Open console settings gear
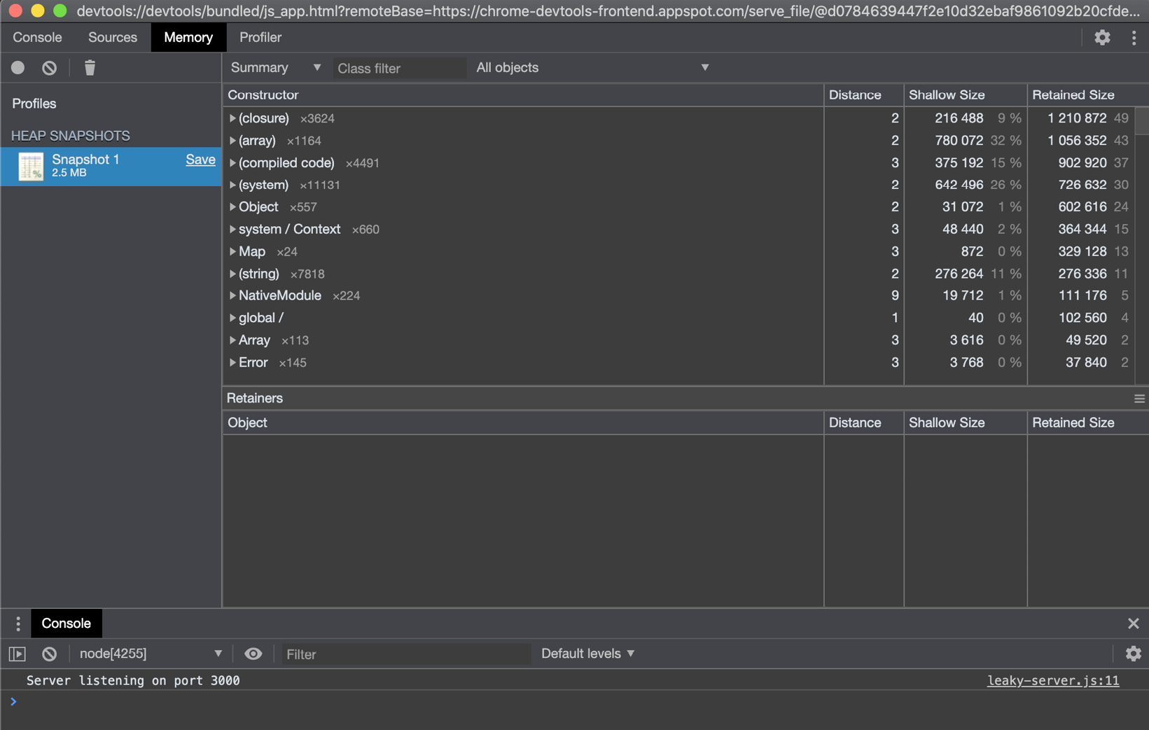Screen dimensions: 1149x730 click(x=1134, y=653)
